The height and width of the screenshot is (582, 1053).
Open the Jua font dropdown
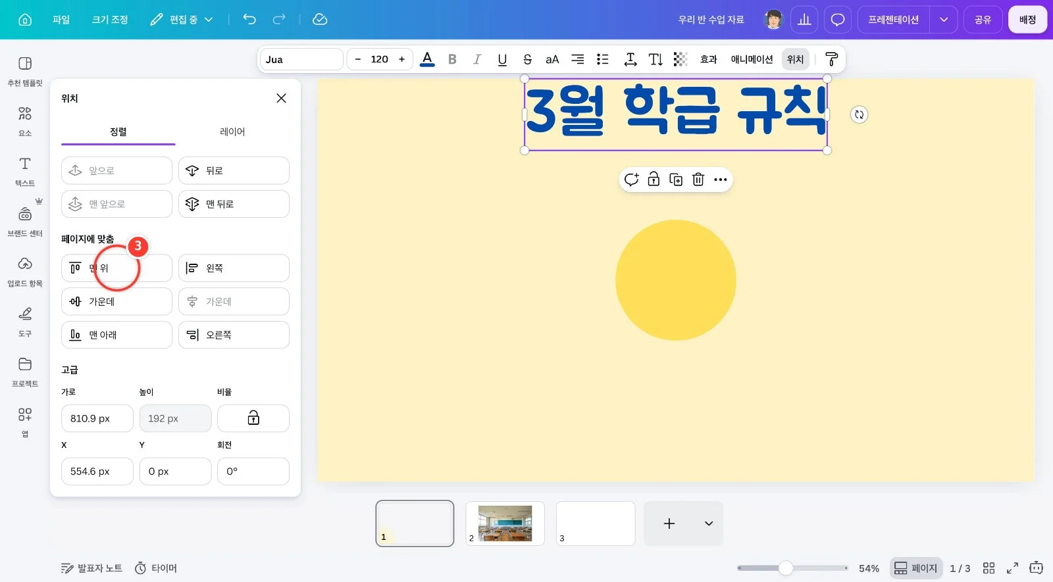click(301, 59)
